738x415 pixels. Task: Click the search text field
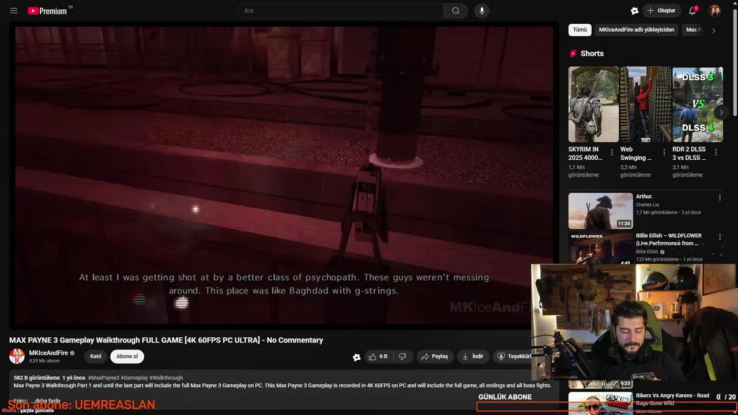(341, 10)
